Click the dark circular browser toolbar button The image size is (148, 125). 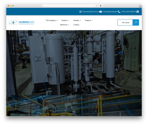pos(101,6)
